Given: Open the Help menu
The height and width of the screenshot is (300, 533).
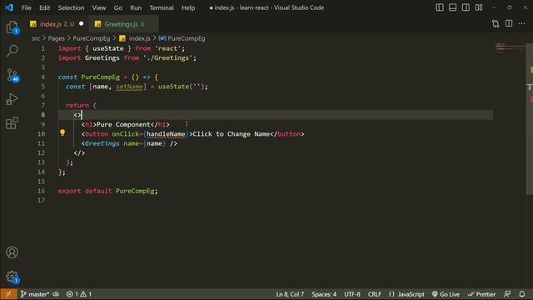Looking at the screenshot, I should click(188, 7).
